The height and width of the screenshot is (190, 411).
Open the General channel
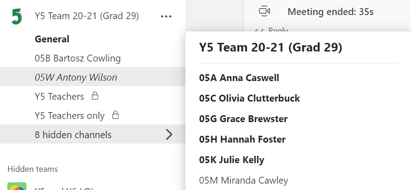52,39
